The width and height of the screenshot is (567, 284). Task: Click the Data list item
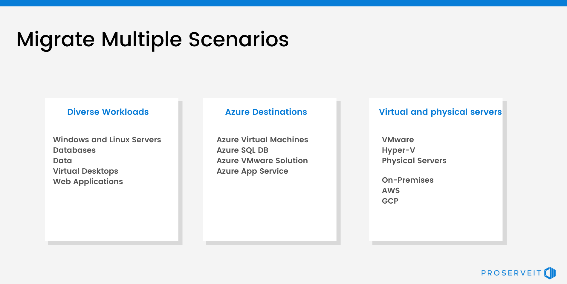pos(62,161)
